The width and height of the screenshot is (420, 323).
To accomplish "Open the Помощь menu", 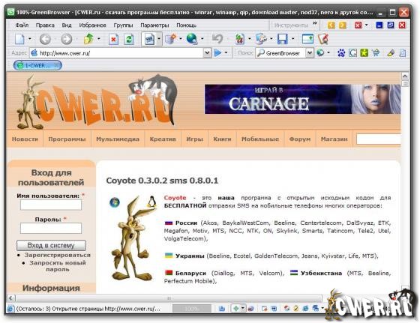I will coord(187,25).
